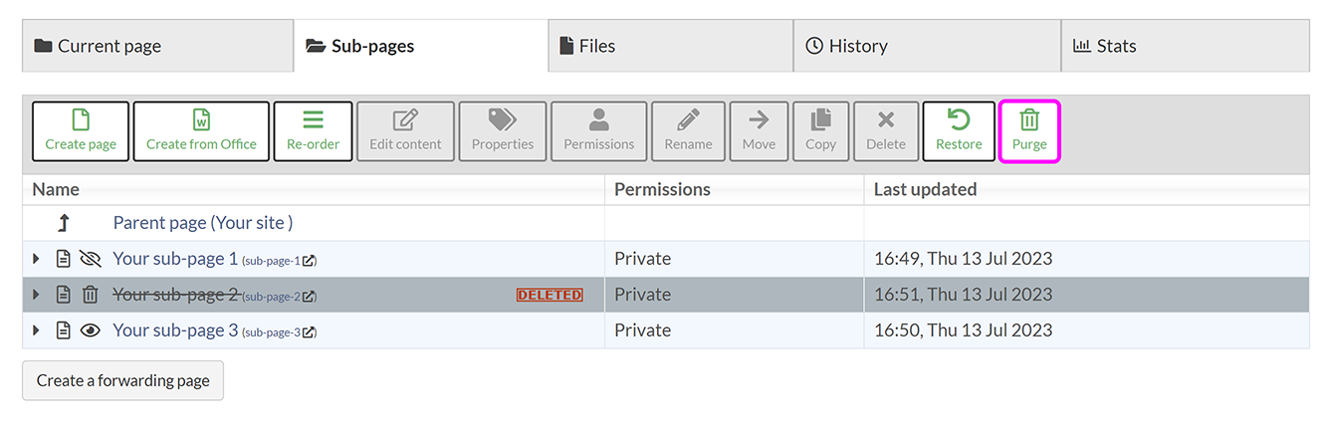
Task: Click the Create a forwarding page button
Action: click(122, 380)
